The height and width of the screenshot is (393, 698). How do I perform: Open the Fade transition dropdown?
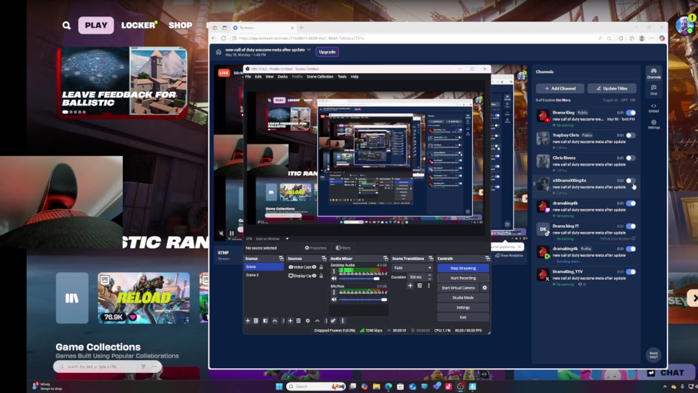coord(412,268)
